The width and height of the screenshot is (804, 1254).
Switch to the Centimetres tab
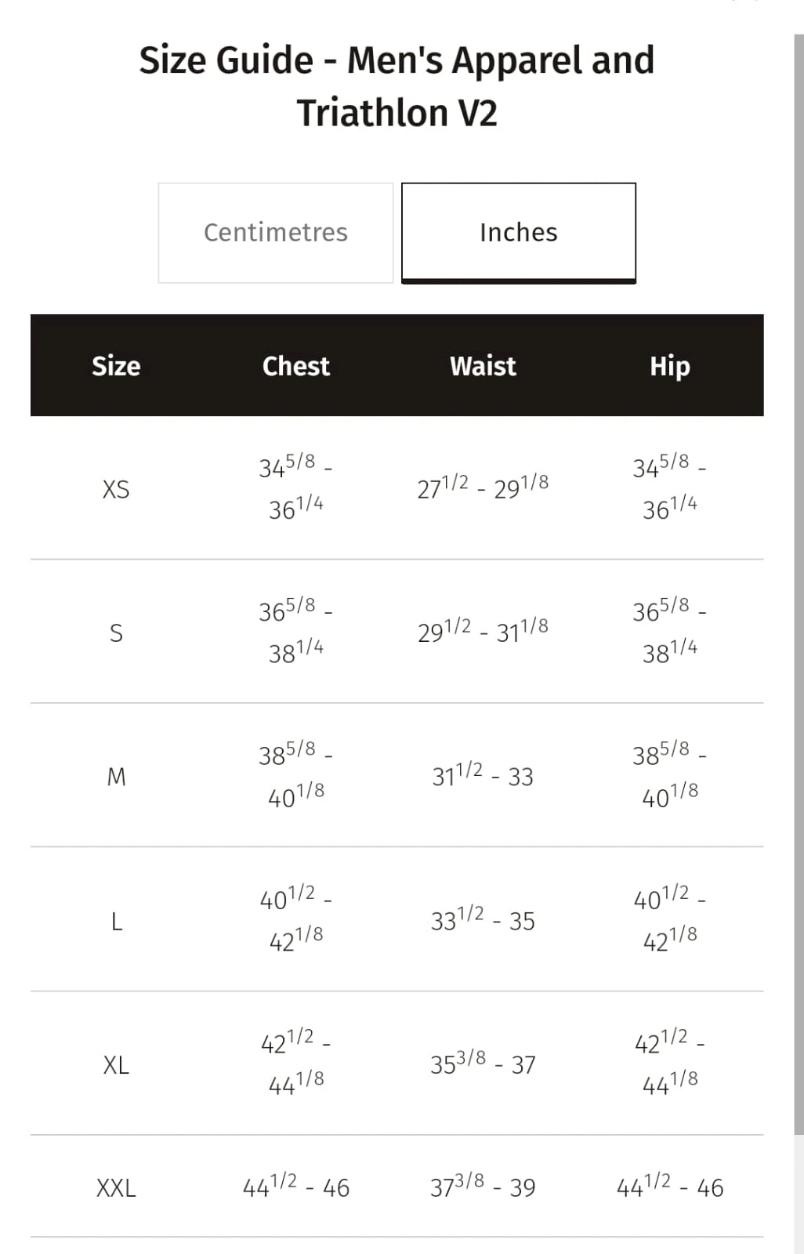click(275, 233)
